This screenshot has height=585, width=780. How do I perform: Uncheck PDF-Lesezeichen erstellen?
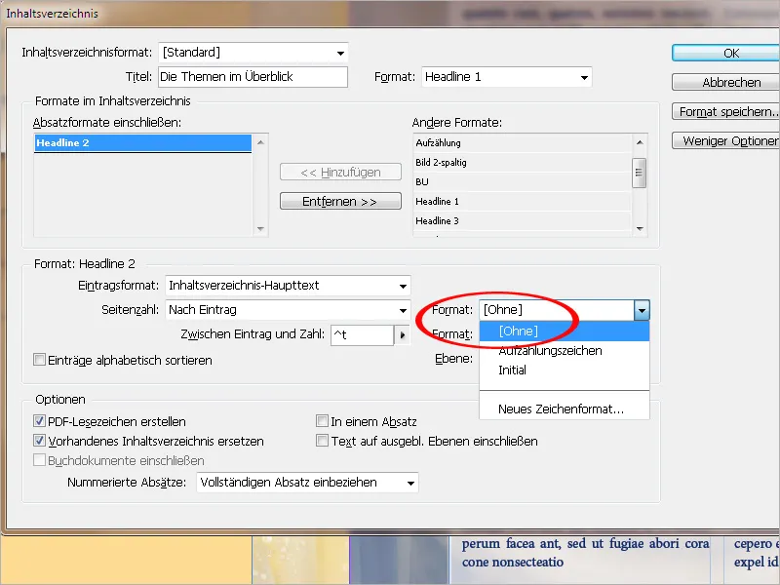39,421
